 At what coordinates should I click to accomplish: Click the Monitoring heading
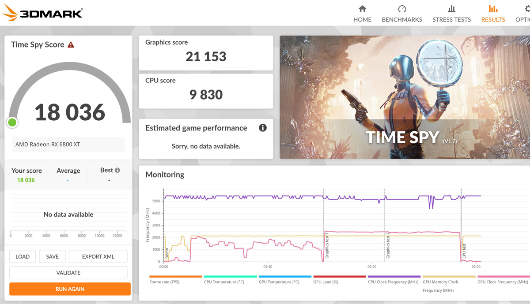tap(165, 174)
